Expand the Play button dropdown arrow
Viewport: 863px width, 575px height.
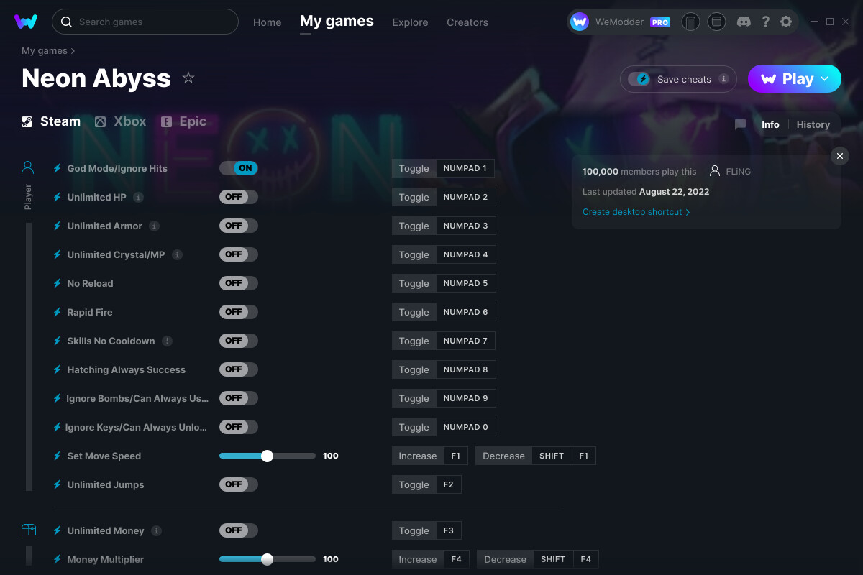(x=825, y=79)
